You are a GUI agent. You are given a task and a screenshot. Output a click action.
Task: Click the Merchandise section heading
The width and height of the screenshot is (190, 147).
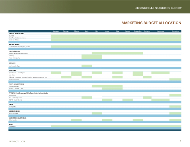tap(14, 111)
